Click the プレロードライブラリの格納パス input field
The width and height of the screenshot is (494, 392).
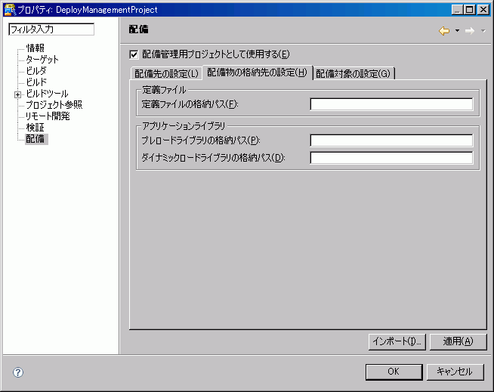click(x=391, y=140)
